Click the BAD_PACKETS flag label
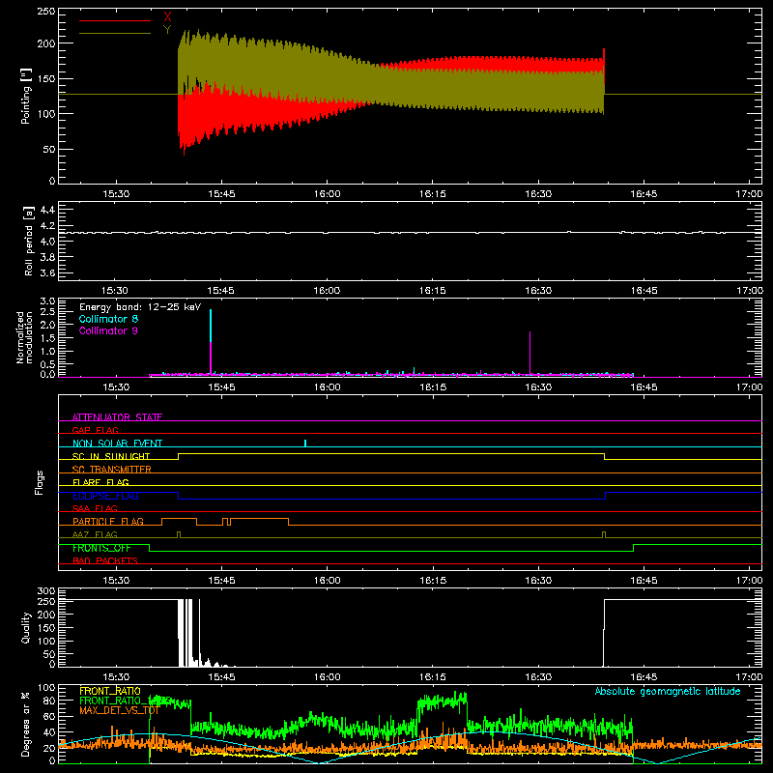 [x=105, y=560]
